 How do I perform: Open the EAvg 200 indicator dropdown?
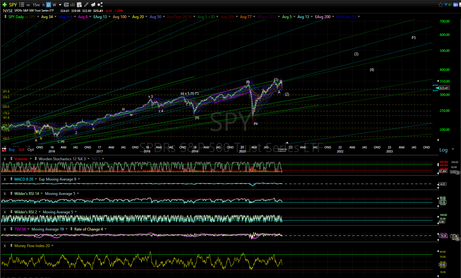tap(333, 17)
